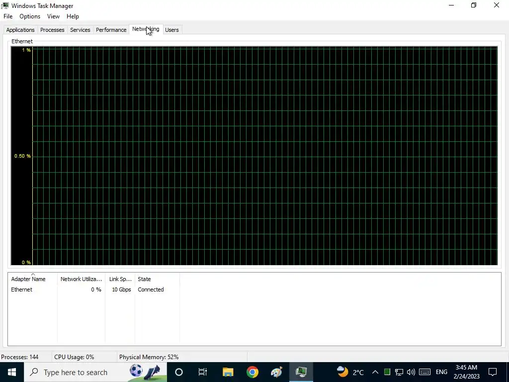The height and width of the screenshot is (382, 509).
Task: Open the File menu
Action: tap(8, 16)
